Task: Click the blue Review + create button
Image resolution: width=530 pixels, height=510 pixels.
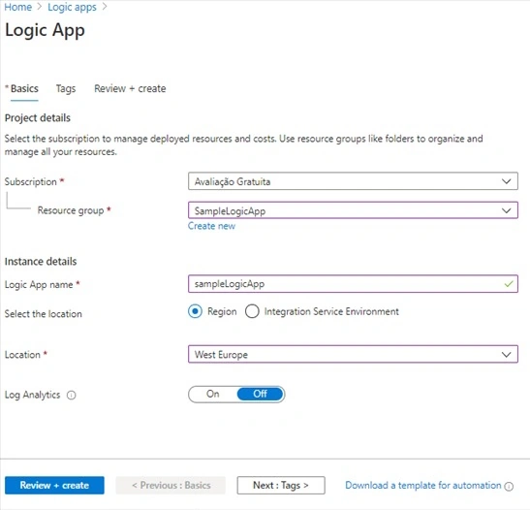Action: (x=54, y=486)
